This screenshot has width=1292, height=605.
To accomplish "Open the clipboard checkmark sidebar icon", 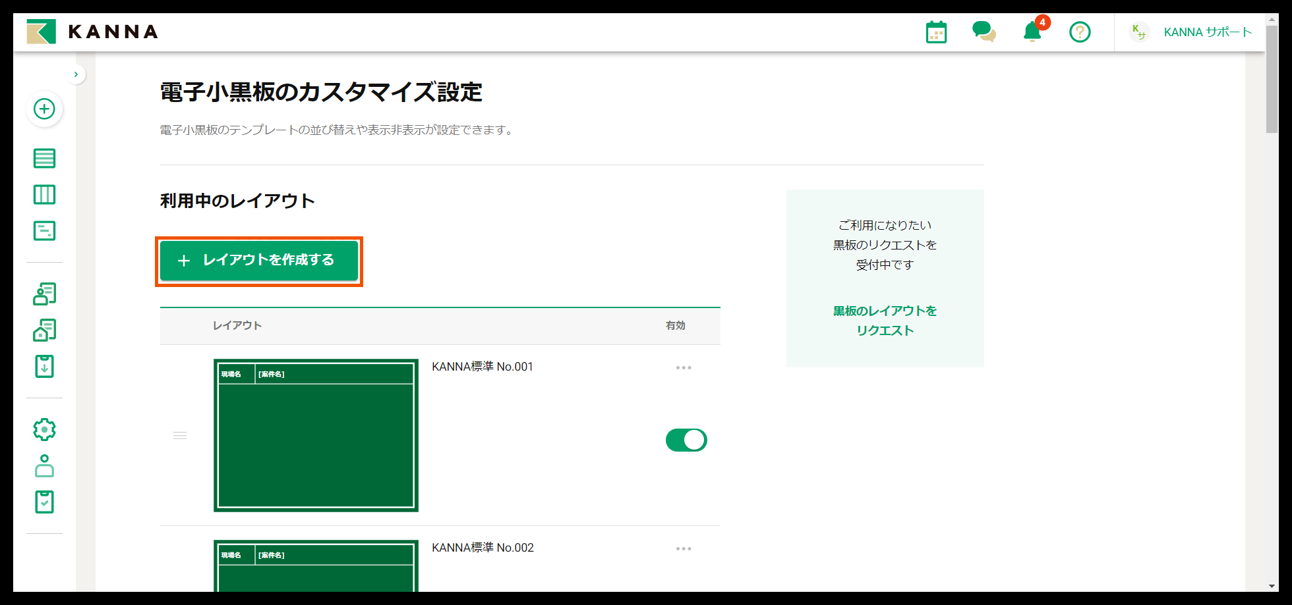I will point(44,502).
